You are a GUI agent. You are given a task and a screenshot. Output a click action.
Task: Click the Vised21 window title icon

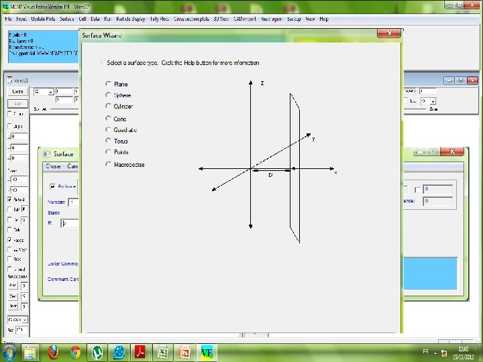click(10, 80)
